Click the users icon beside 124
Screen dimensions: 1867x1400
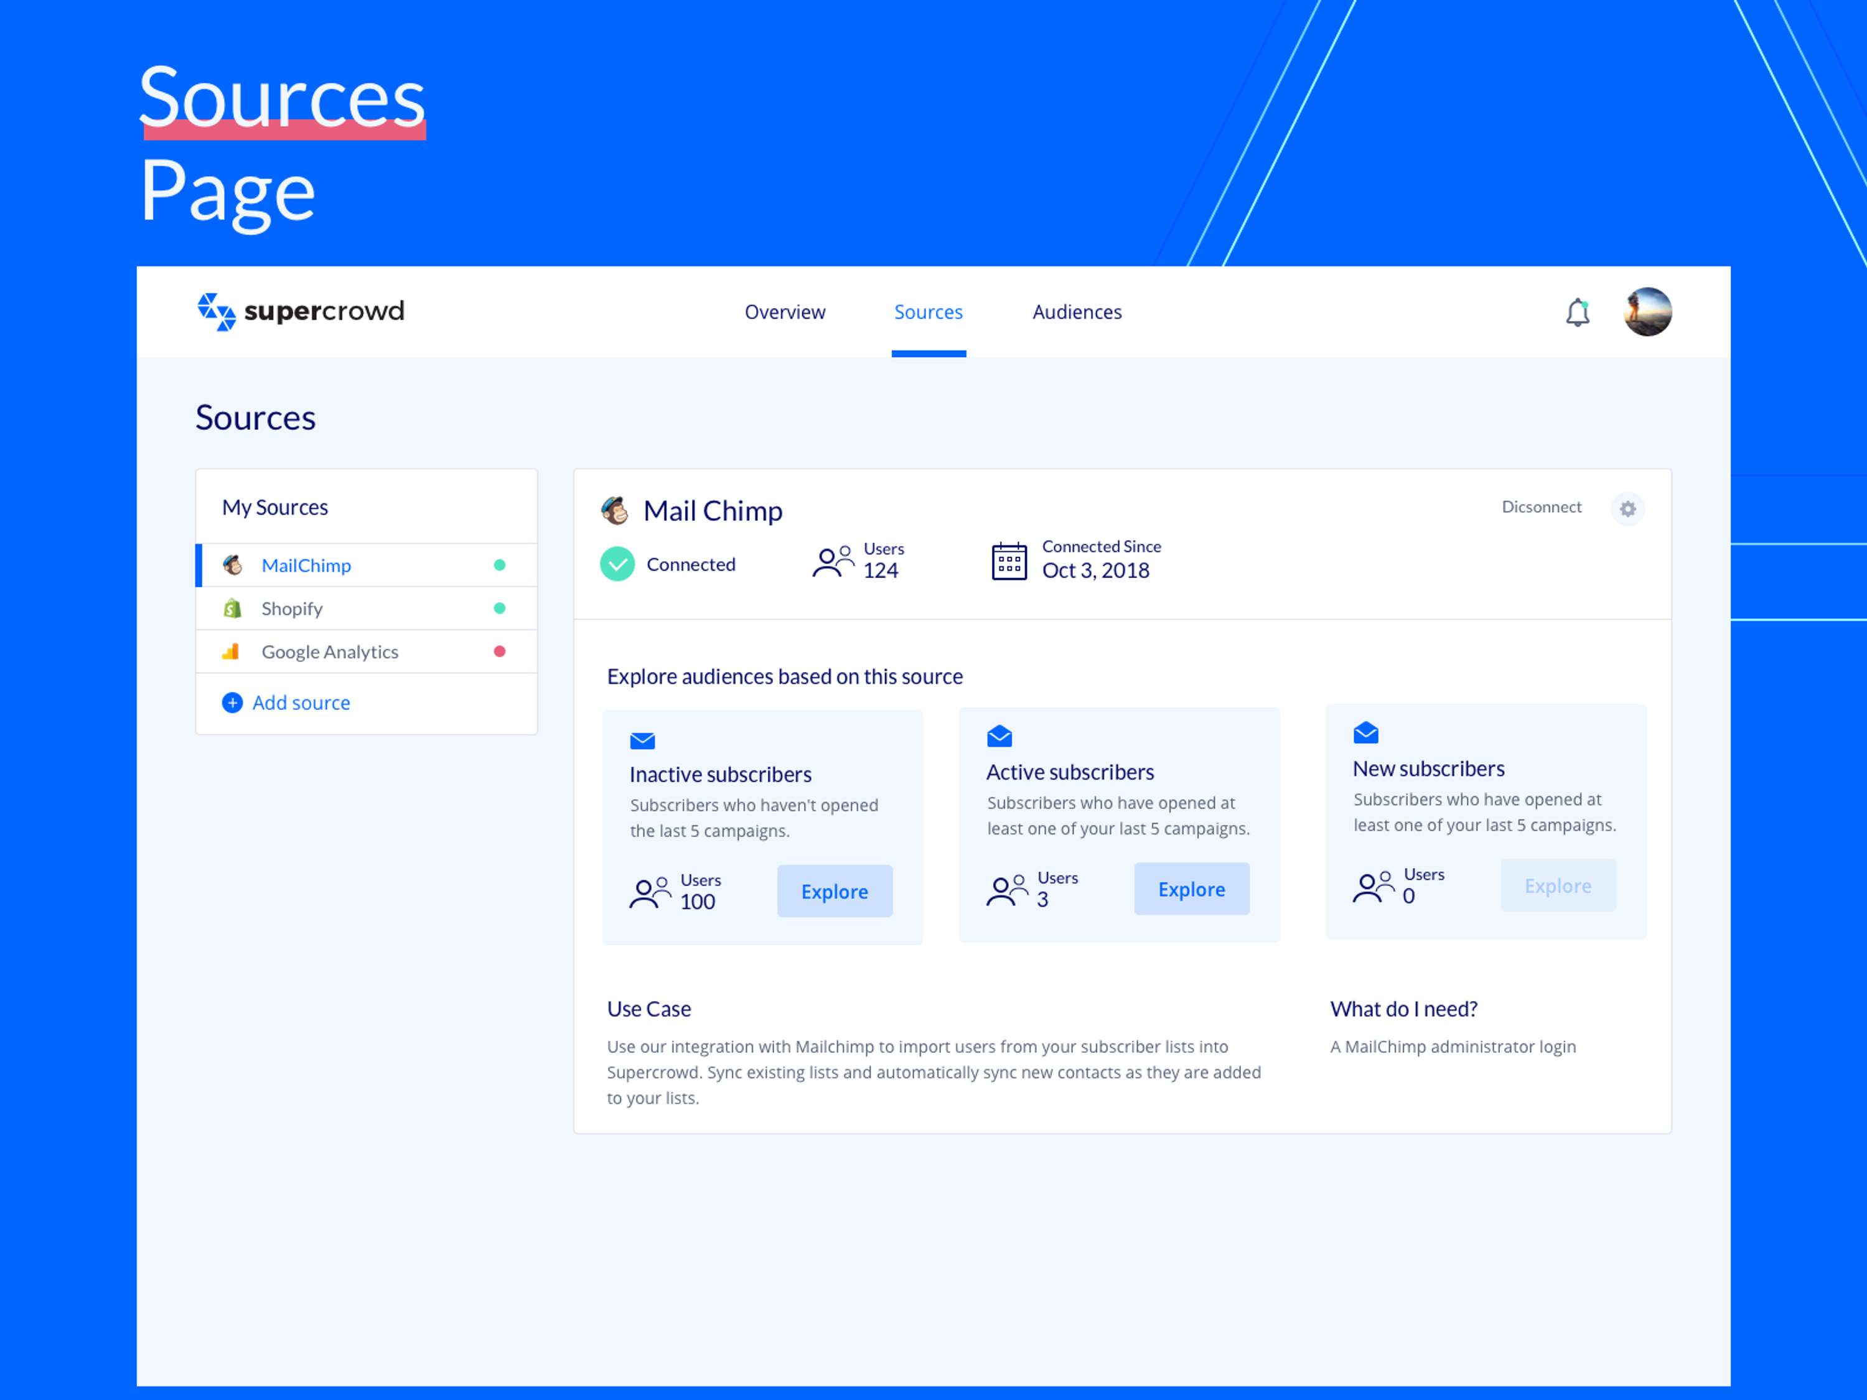(833, 562)
